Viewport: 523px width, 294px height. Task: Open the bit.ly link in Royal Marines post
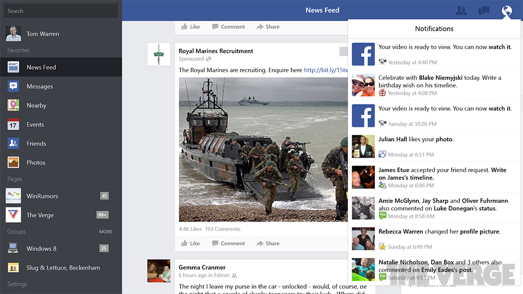[x=326, y=70]
